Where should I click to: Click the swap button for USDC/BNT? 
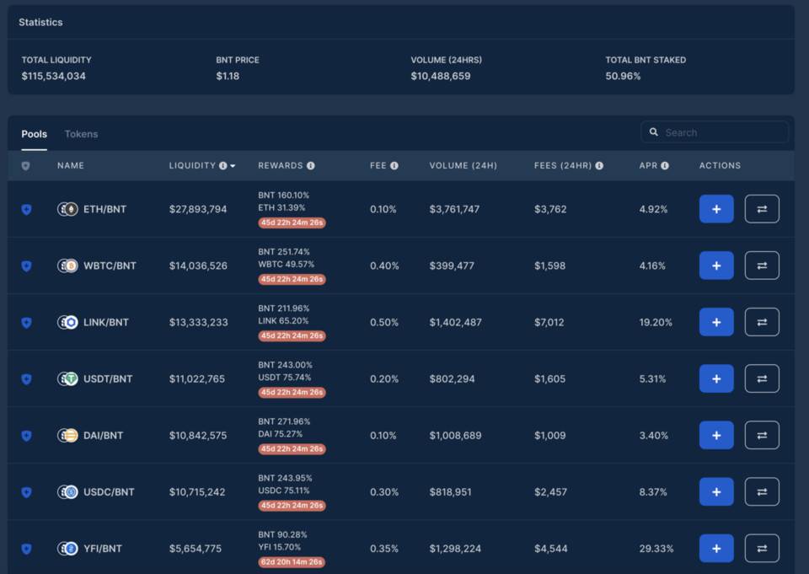coord(762,491)
